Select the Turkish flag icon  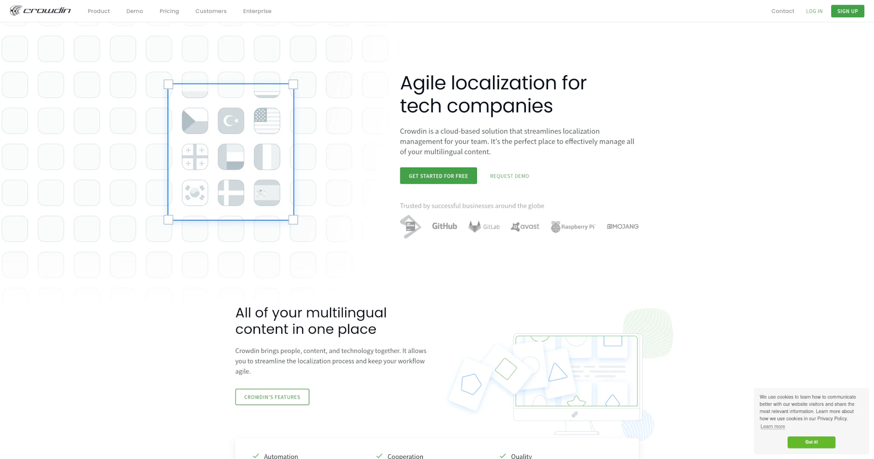[231, 121]
